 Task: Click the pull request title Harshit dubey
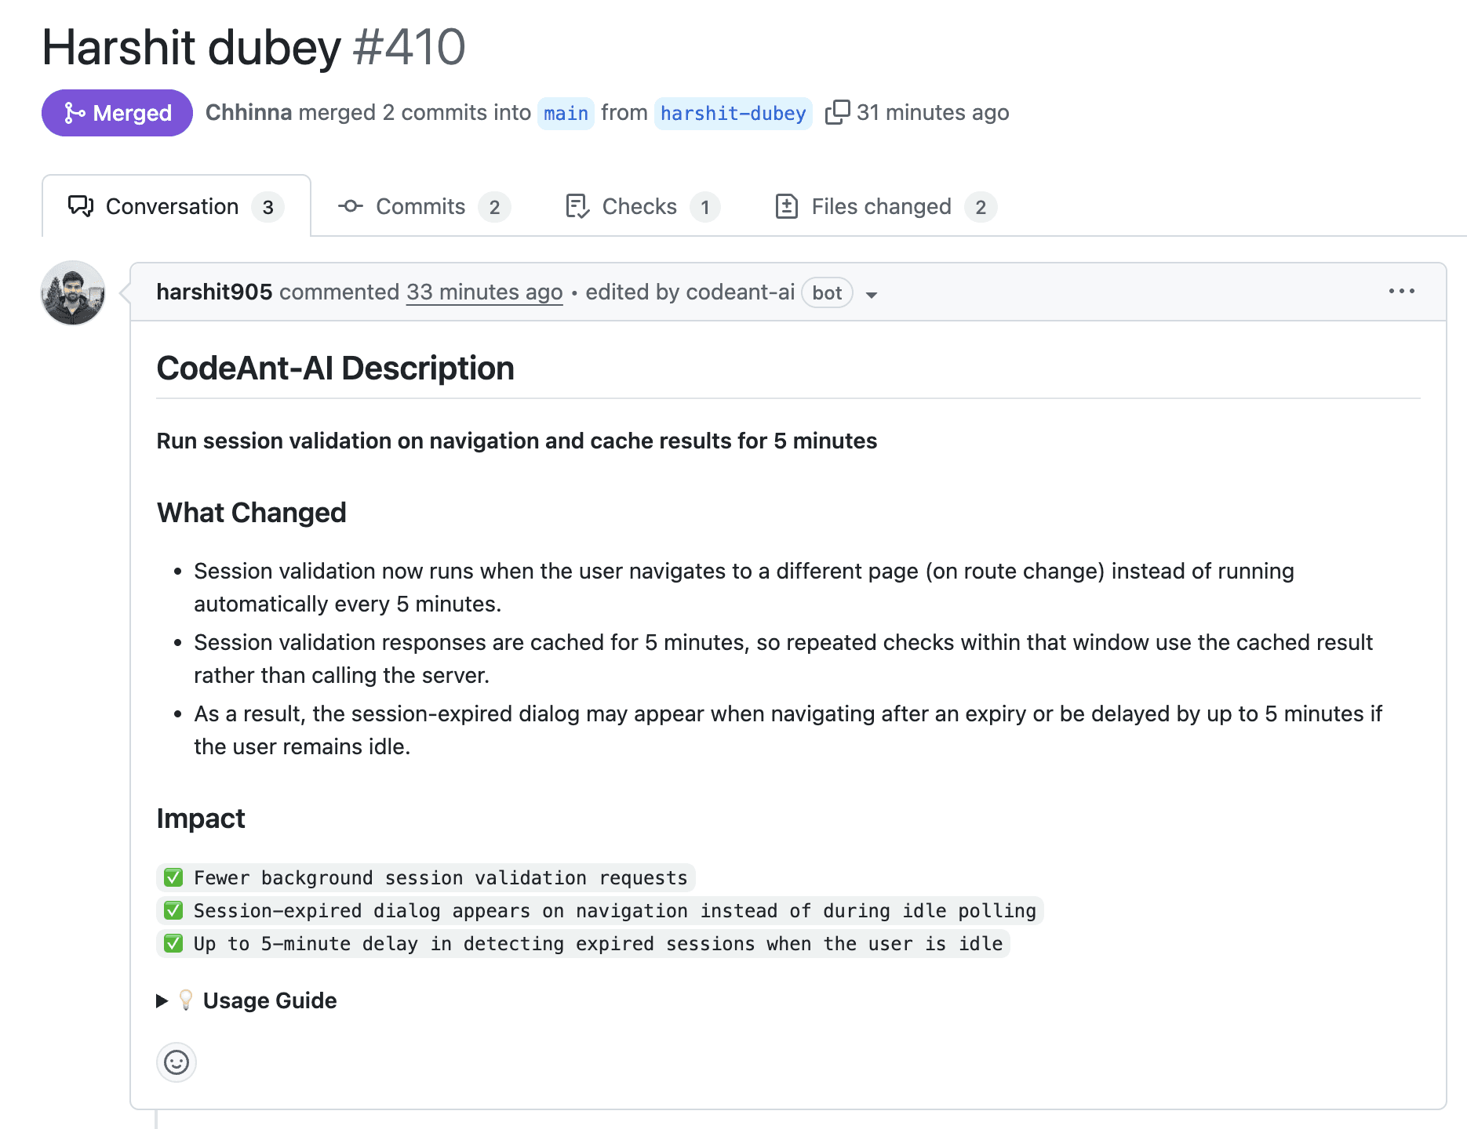click(191, 47)
